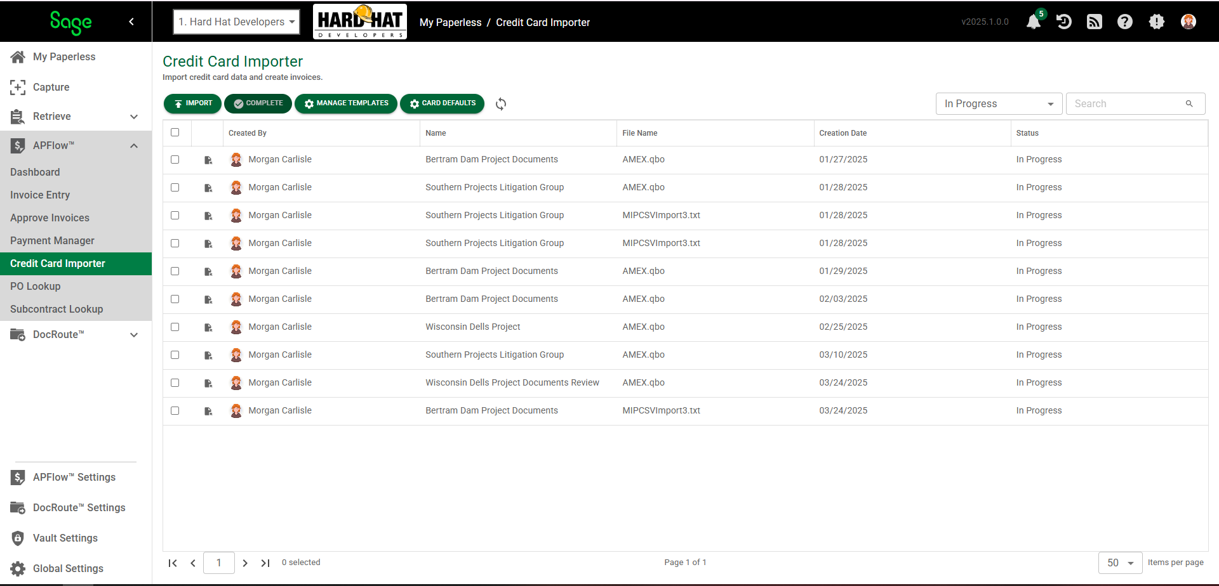Click the Manage Templates button
1219x586 pixels.
tap(346, 103)
